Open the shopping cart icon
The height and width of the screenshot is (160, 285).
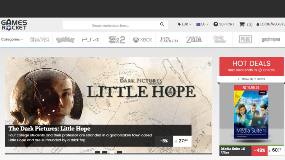pyautogui.click(x=242, y=24)
